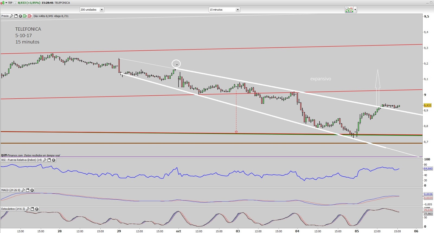Click the red export icon in Precio bar

[30, 16]
